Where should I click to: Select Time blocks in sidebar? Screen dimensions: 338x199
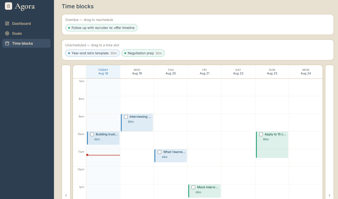[x=26, y=43]
